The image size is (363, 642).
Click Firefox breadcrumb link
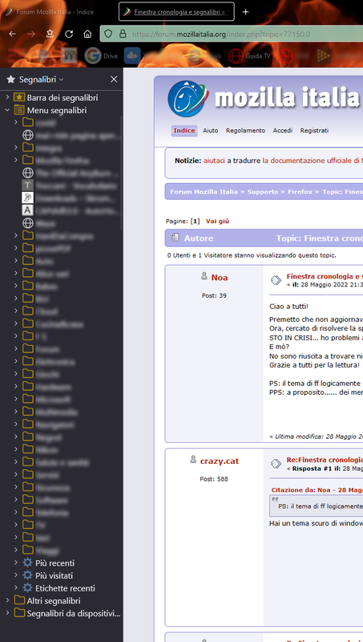point(300,192)
